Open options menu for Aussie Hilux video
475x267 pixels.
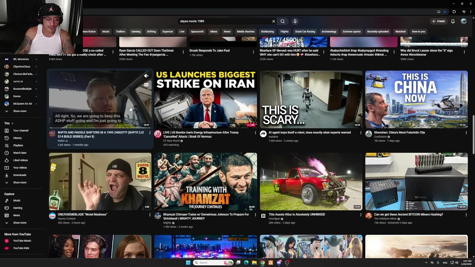coord(361,215)
